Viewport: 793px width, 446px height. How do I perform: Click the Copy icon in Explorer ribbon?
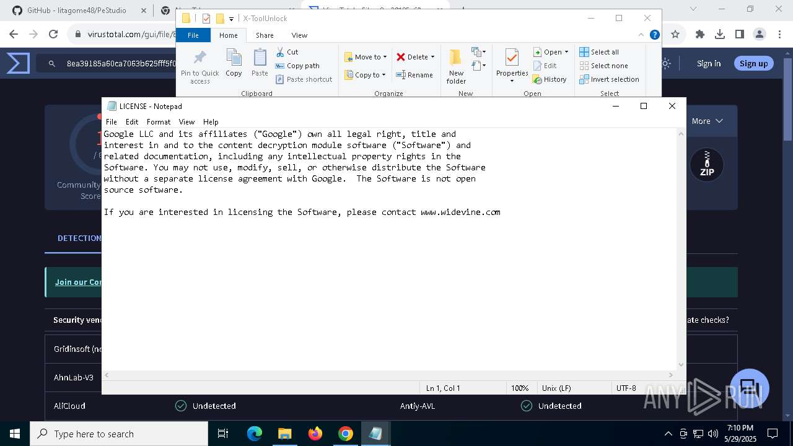click(x=234, y=63)
